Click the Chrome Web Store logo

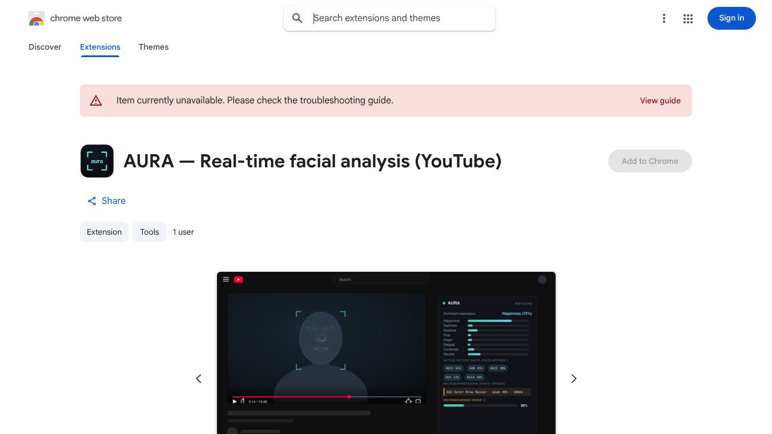(37, 18)
